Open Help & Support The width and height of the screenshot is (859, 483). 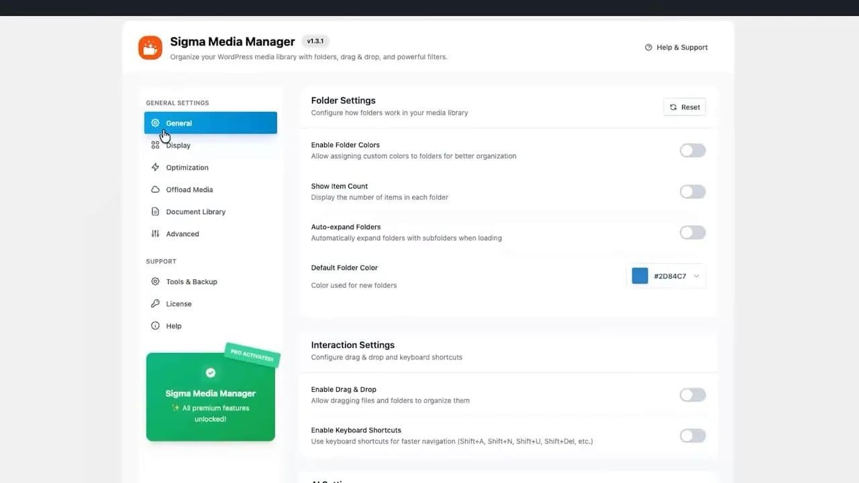[676, 47]
